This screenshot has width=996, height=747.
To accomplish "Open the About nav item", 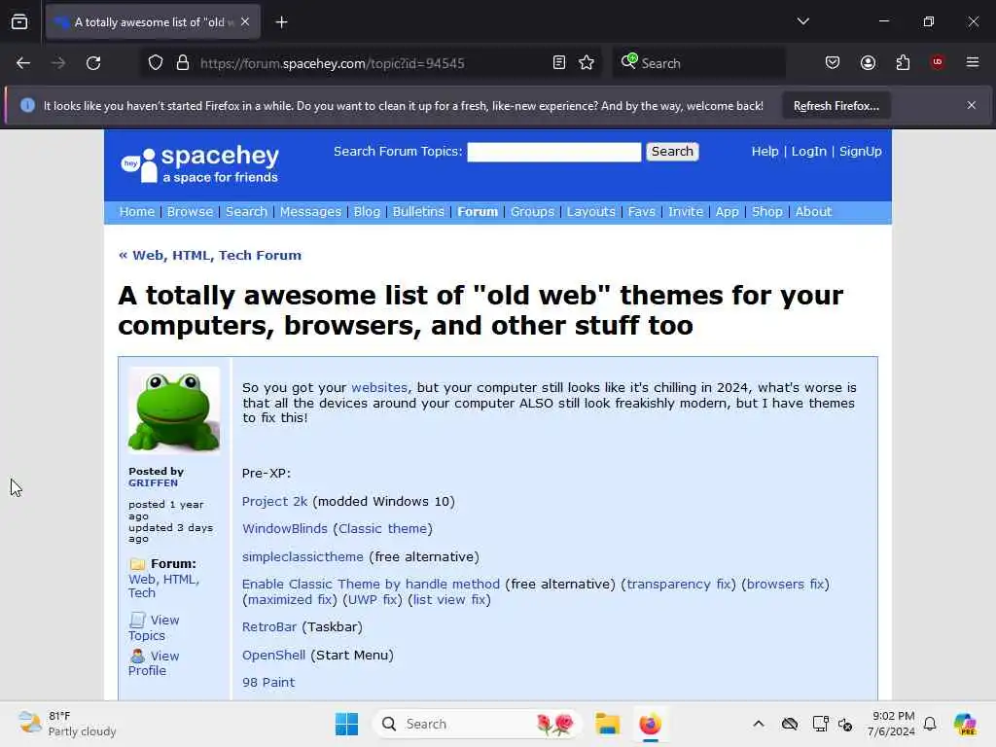I will click(813, 211).
